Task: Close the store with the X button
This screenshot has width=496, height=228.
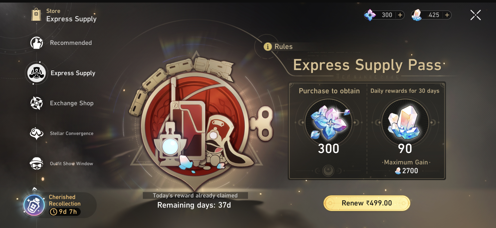Action: (475, 15)
